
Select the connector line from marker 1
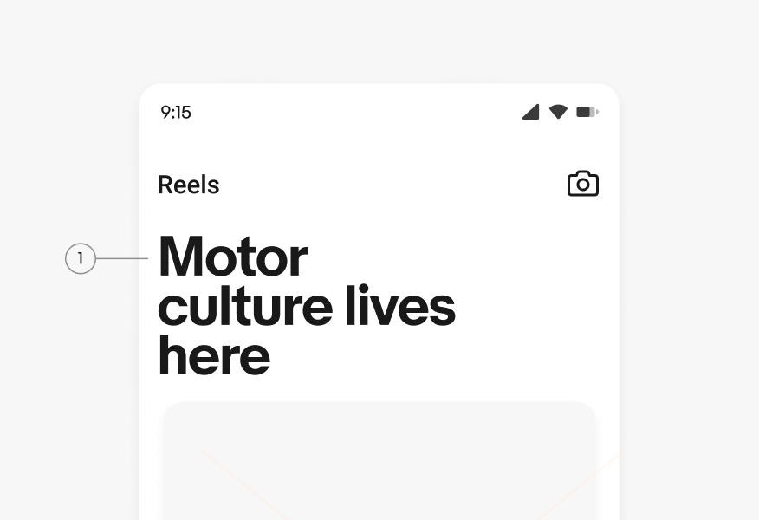coord(122,258)
